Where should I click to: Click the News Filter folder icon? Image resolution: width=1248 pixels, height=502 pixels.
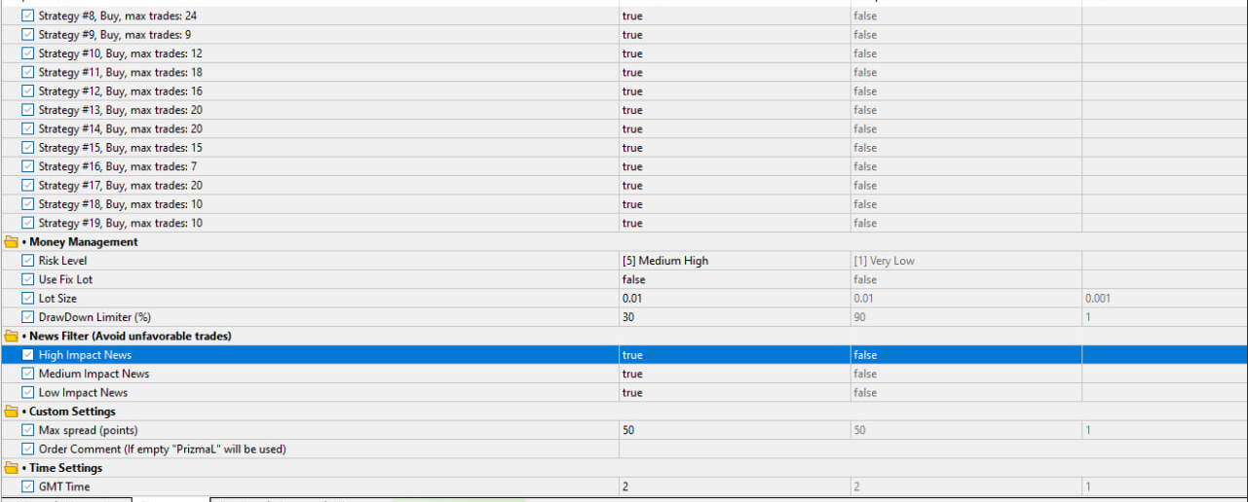click(12, 337)
